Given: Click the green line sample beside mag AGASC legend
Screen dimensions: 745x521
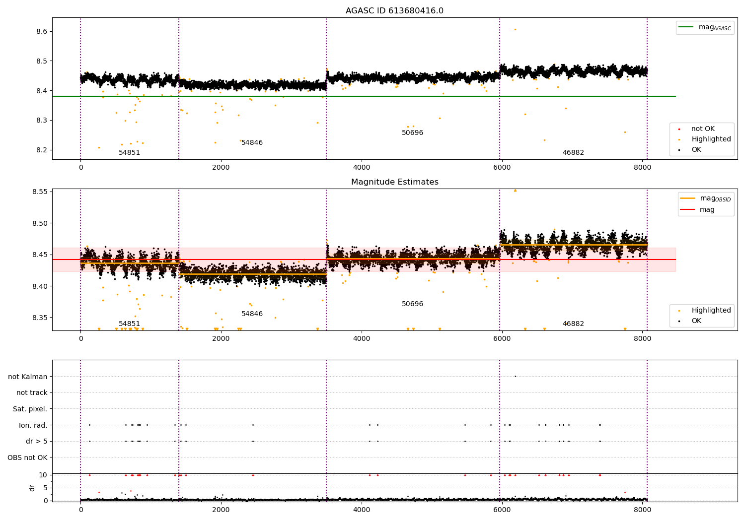Looking at the screenshot, I should click(x=686, y=27).
